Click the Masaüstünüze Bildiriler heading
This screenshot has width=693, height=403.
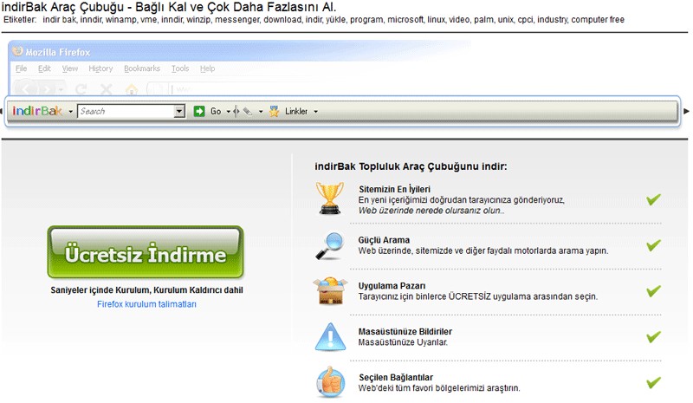[405, 332]
